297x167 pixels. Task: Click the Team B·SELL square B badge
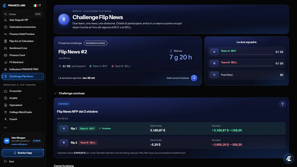tap(214, 63)
